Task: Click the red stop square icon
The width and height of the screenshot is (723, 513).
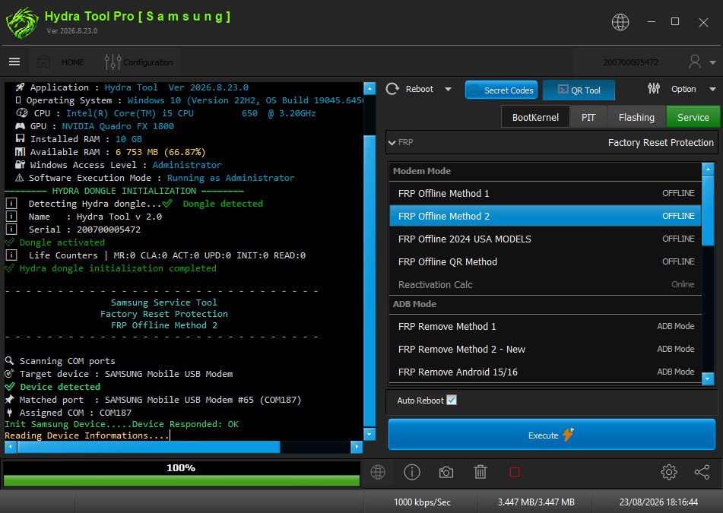Action: point(515,472)
